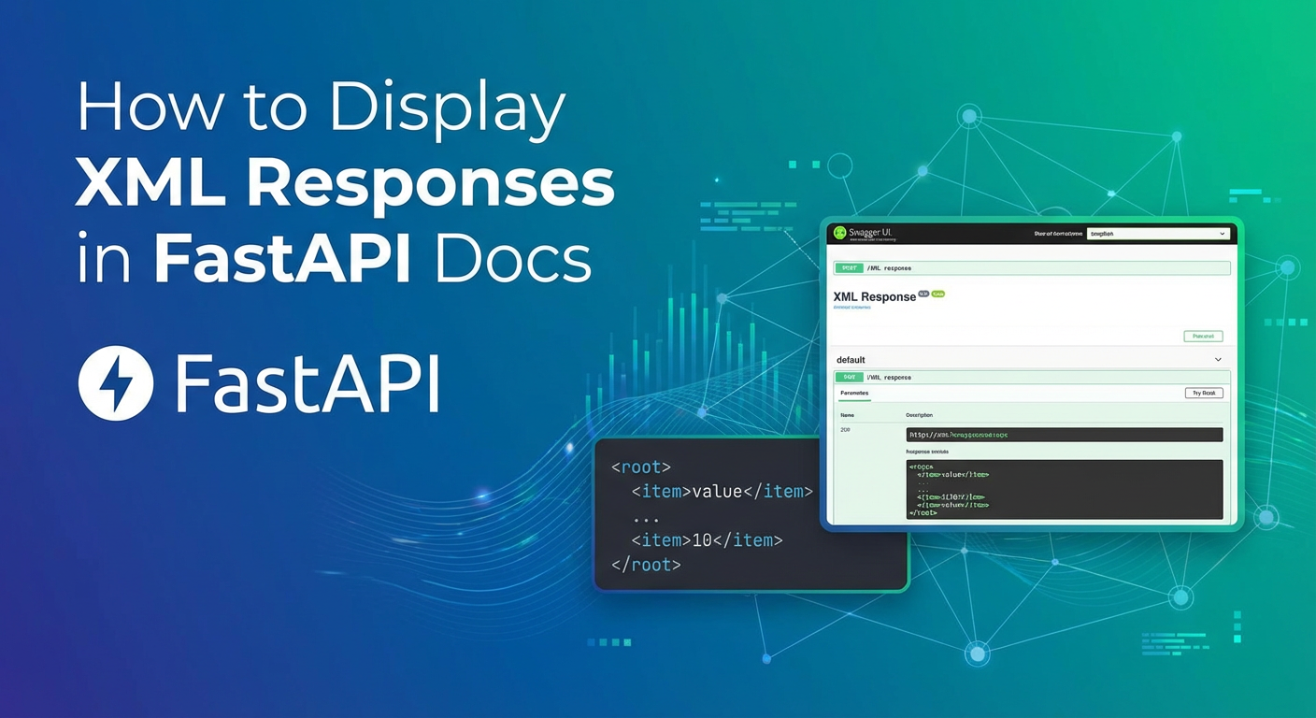This screenshot has width=1316, height=718.
Task: Click the <item>value</item> line in code card
Action: coord(722,492)
